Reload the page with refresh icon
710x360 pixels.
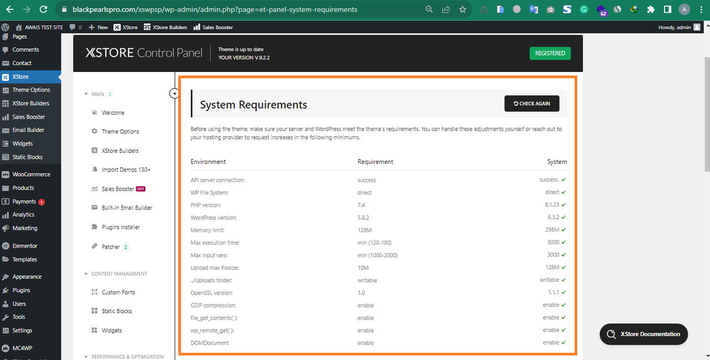click(x=44, y=9)
